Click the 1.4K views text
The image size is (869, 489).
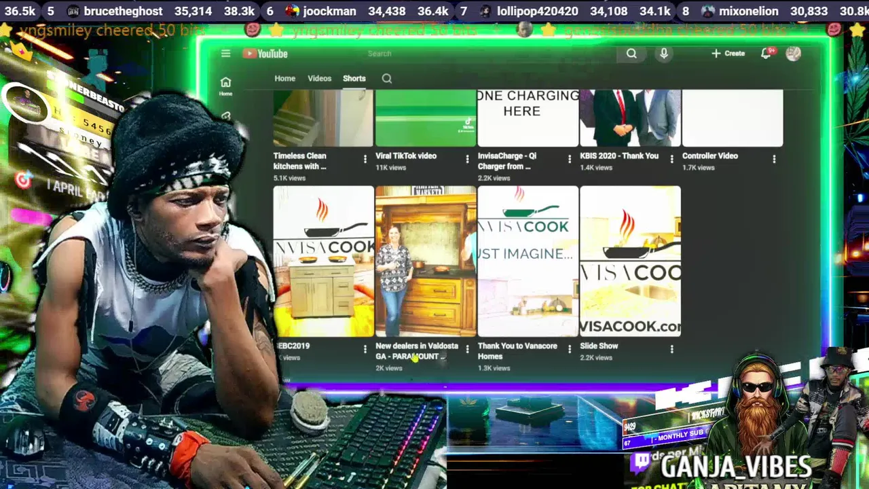click(596, 168)
